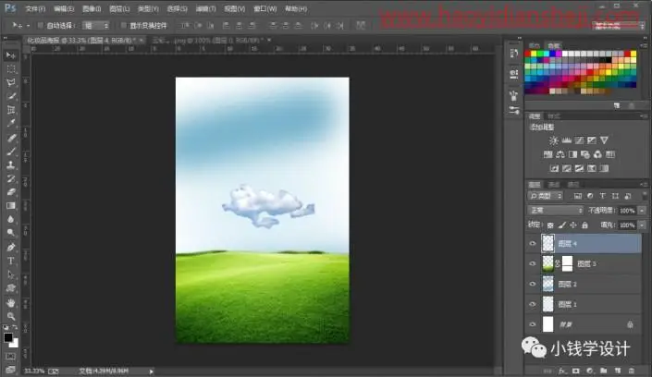Select the 图层 1 layer row
The width and height of the screenshot is (652, 377).
(584, 304)
